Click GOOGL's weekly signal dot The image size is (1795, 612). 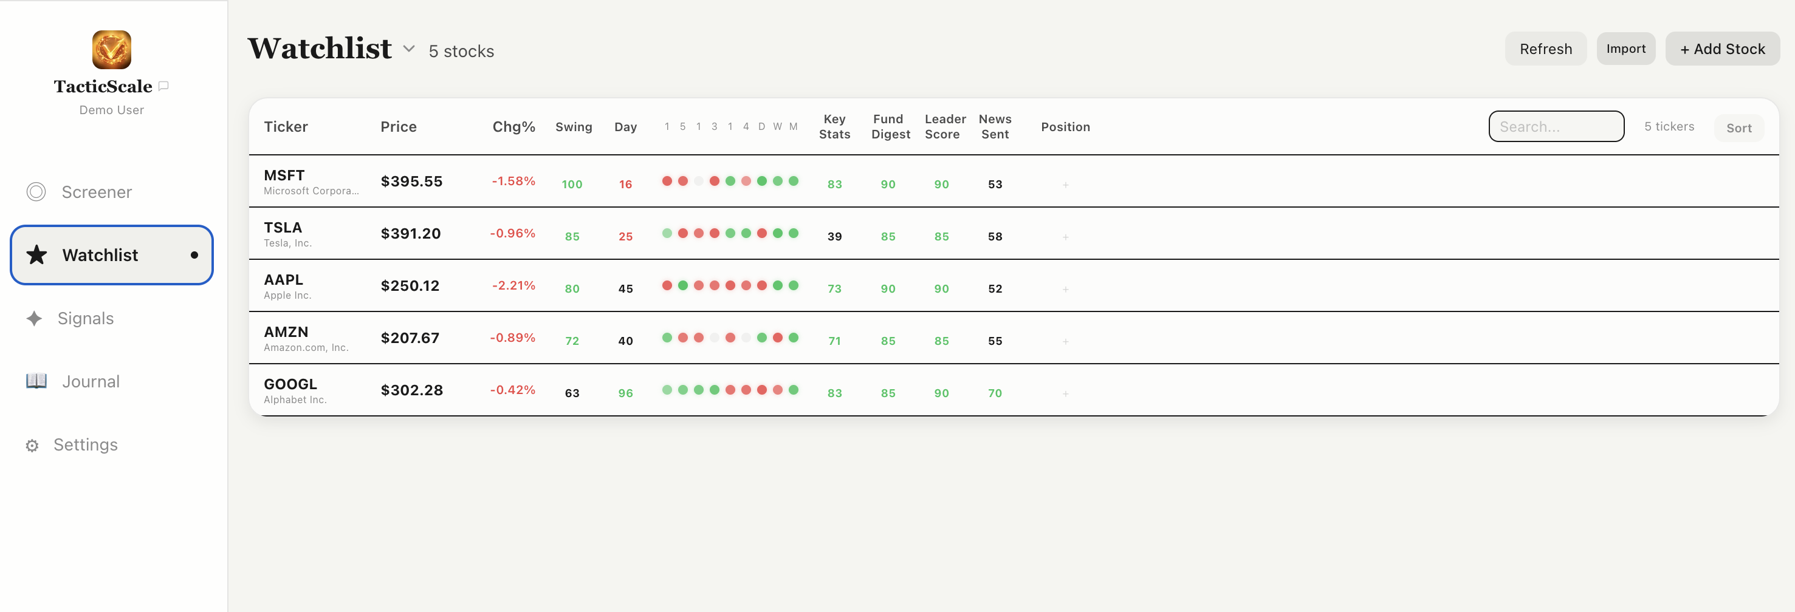pos(777,389)
